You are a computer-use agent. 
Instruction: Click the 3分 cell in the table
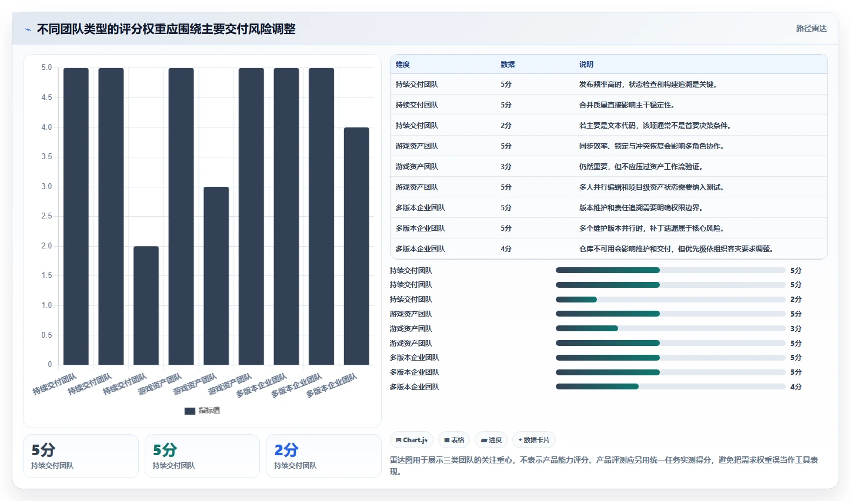click(506, 167)
